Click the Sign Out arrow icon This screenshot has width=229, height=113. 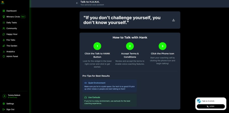coord(4,110)
